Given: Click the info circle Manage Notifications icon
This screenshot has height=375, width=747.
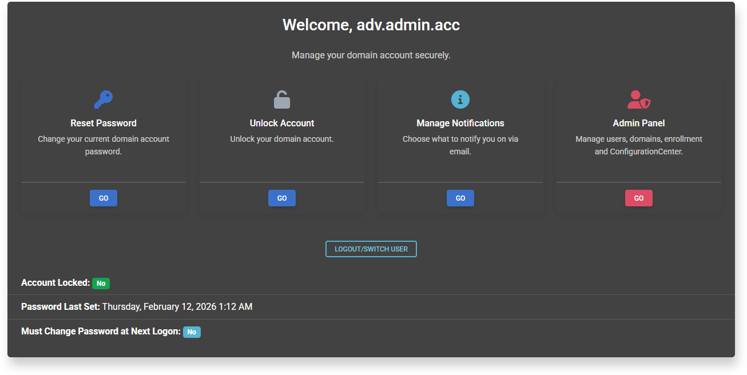Looking at the screenshot, I should tap(460, 99).
